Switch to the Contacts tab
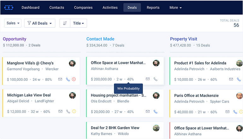Viewport: 243px width, 139px height. [x=57, y=8]
